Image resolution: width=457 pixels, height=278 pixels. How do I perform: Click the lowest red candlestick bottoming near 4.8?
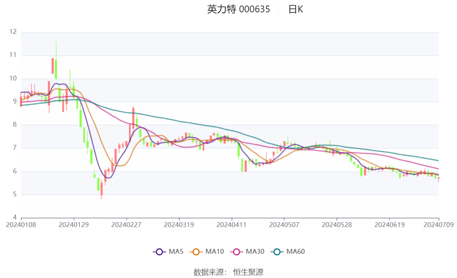(102, 189)
